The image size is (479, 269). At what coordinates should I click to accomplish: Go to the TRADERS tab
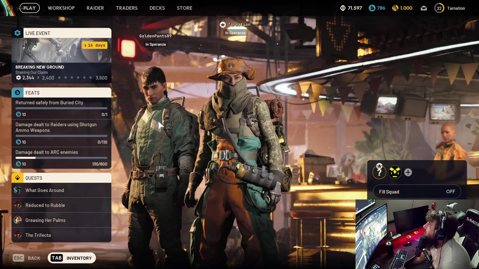(x=126, y=8)
